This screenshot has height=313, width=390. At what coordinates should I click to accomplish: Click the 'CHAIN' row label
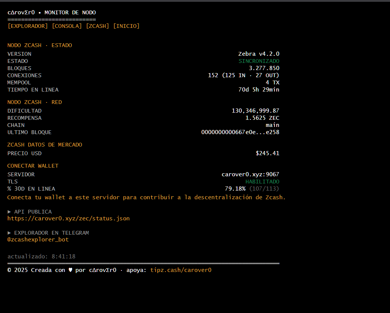click(x=16, y=125)
